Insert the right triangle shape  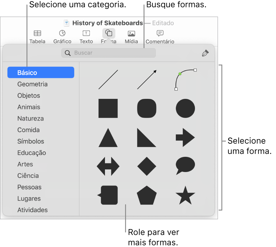coord(147,137)
